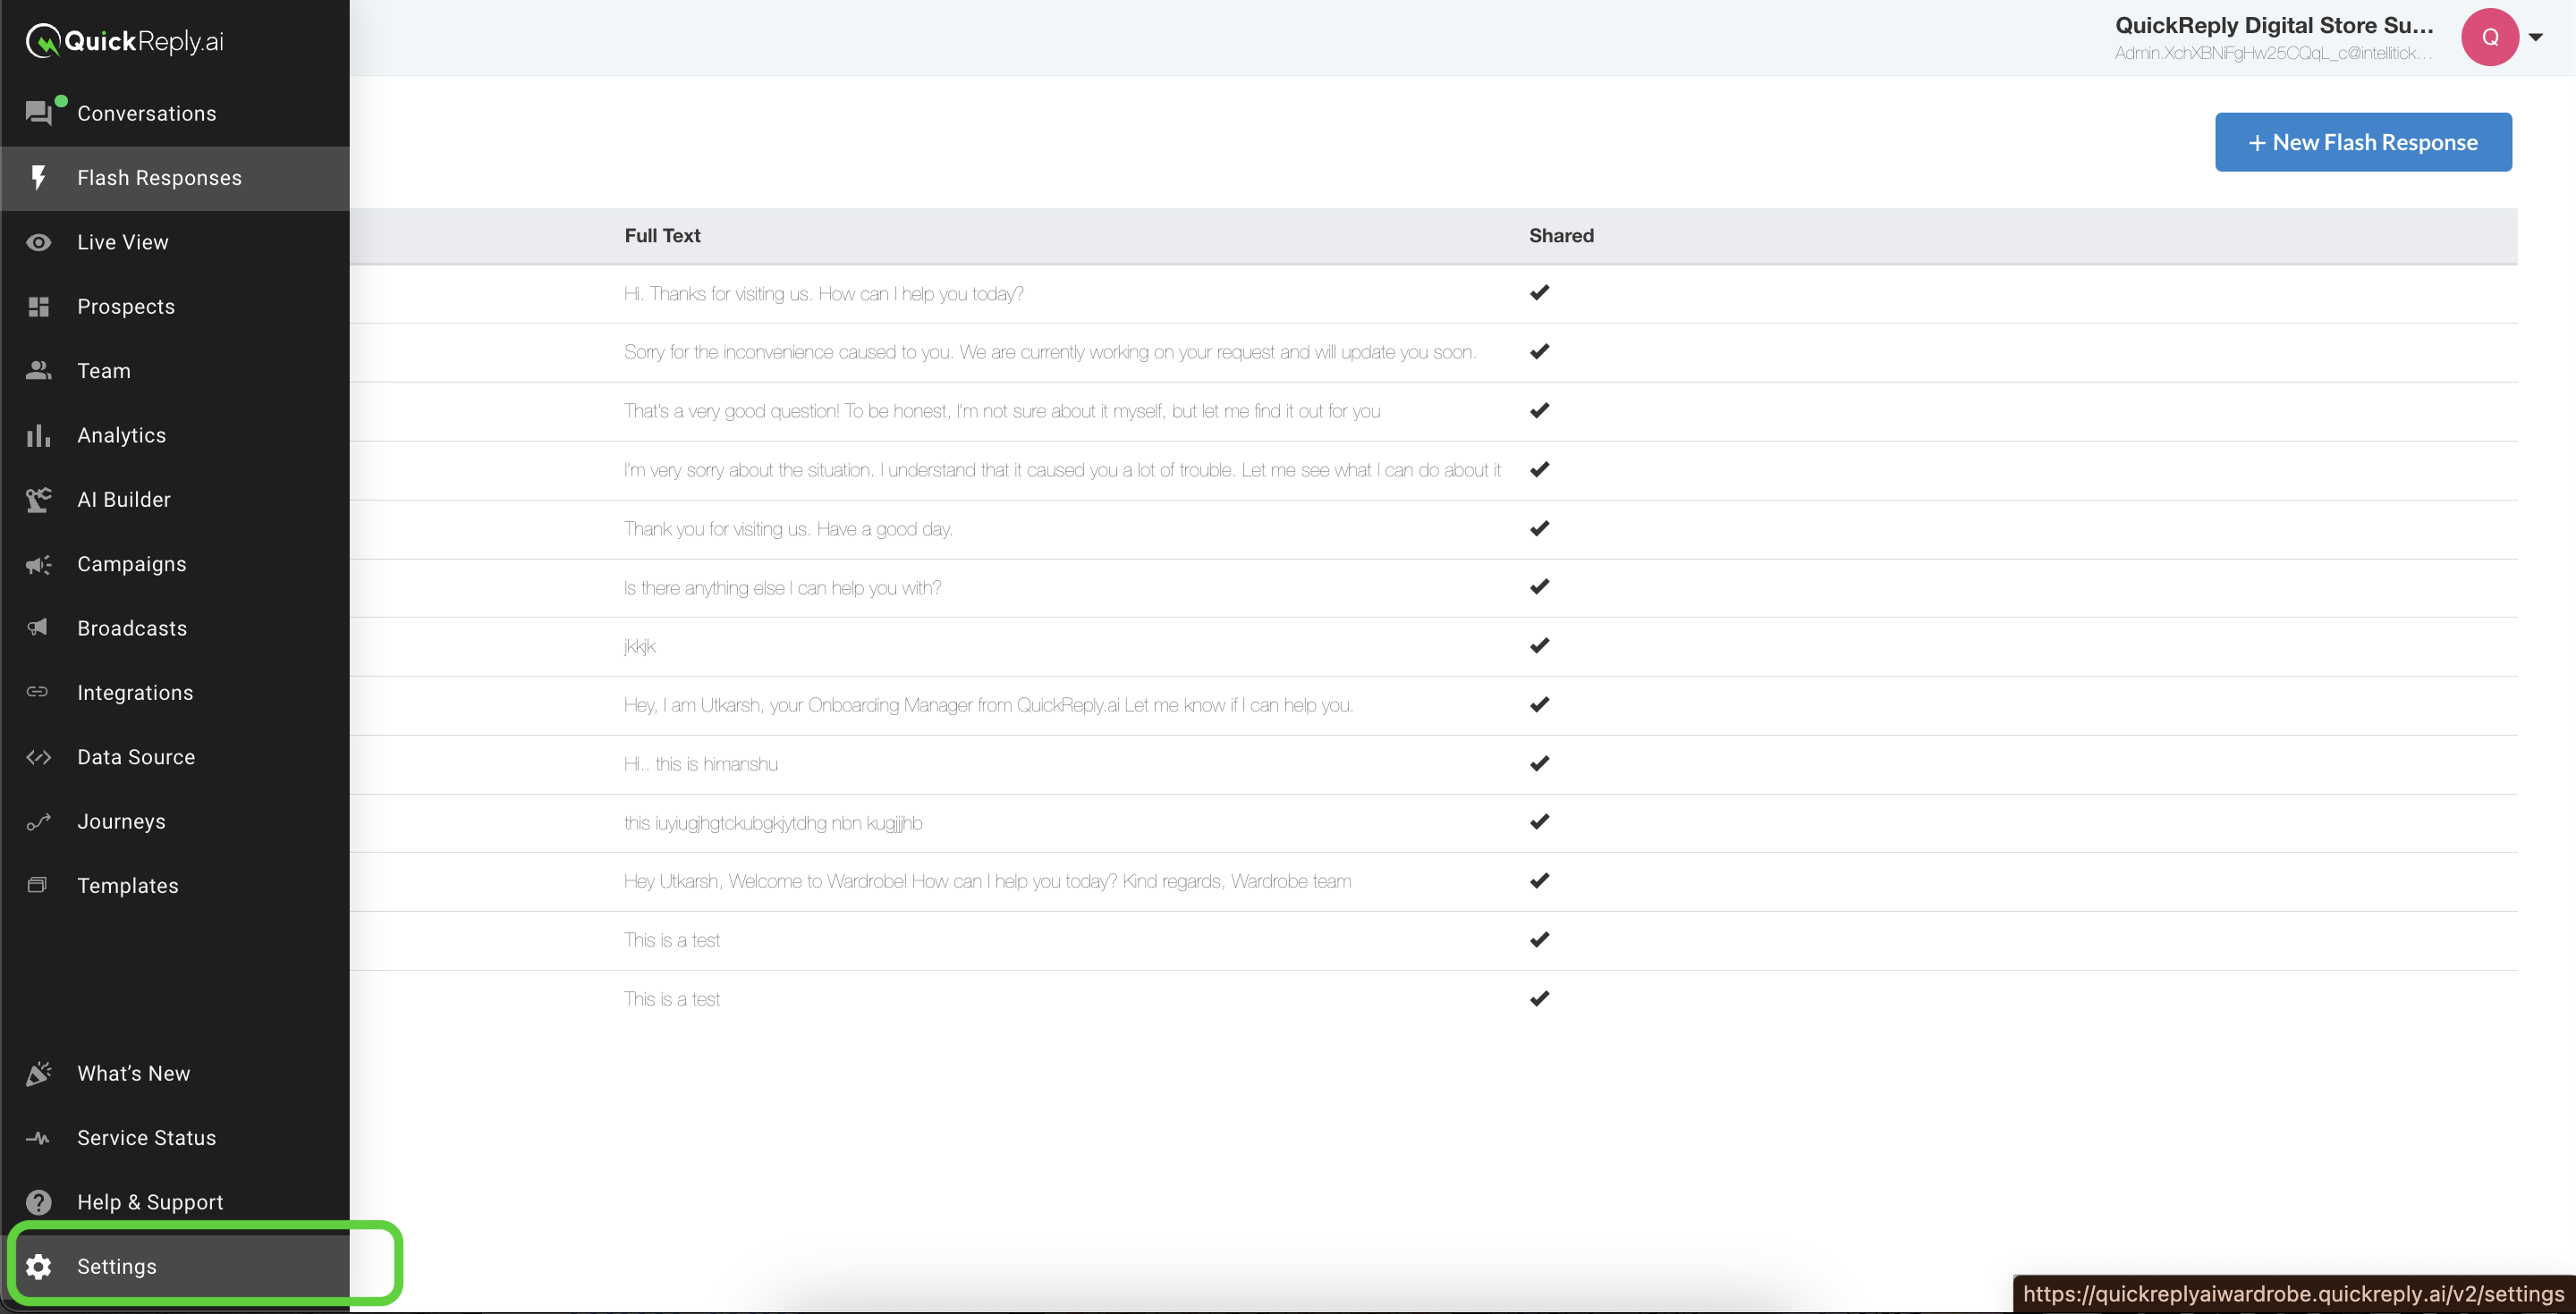Open the QuickReply.ai logo link
Image resolution: width=2576 pixels, height=1314 pixels.
[x=125, y=41]
